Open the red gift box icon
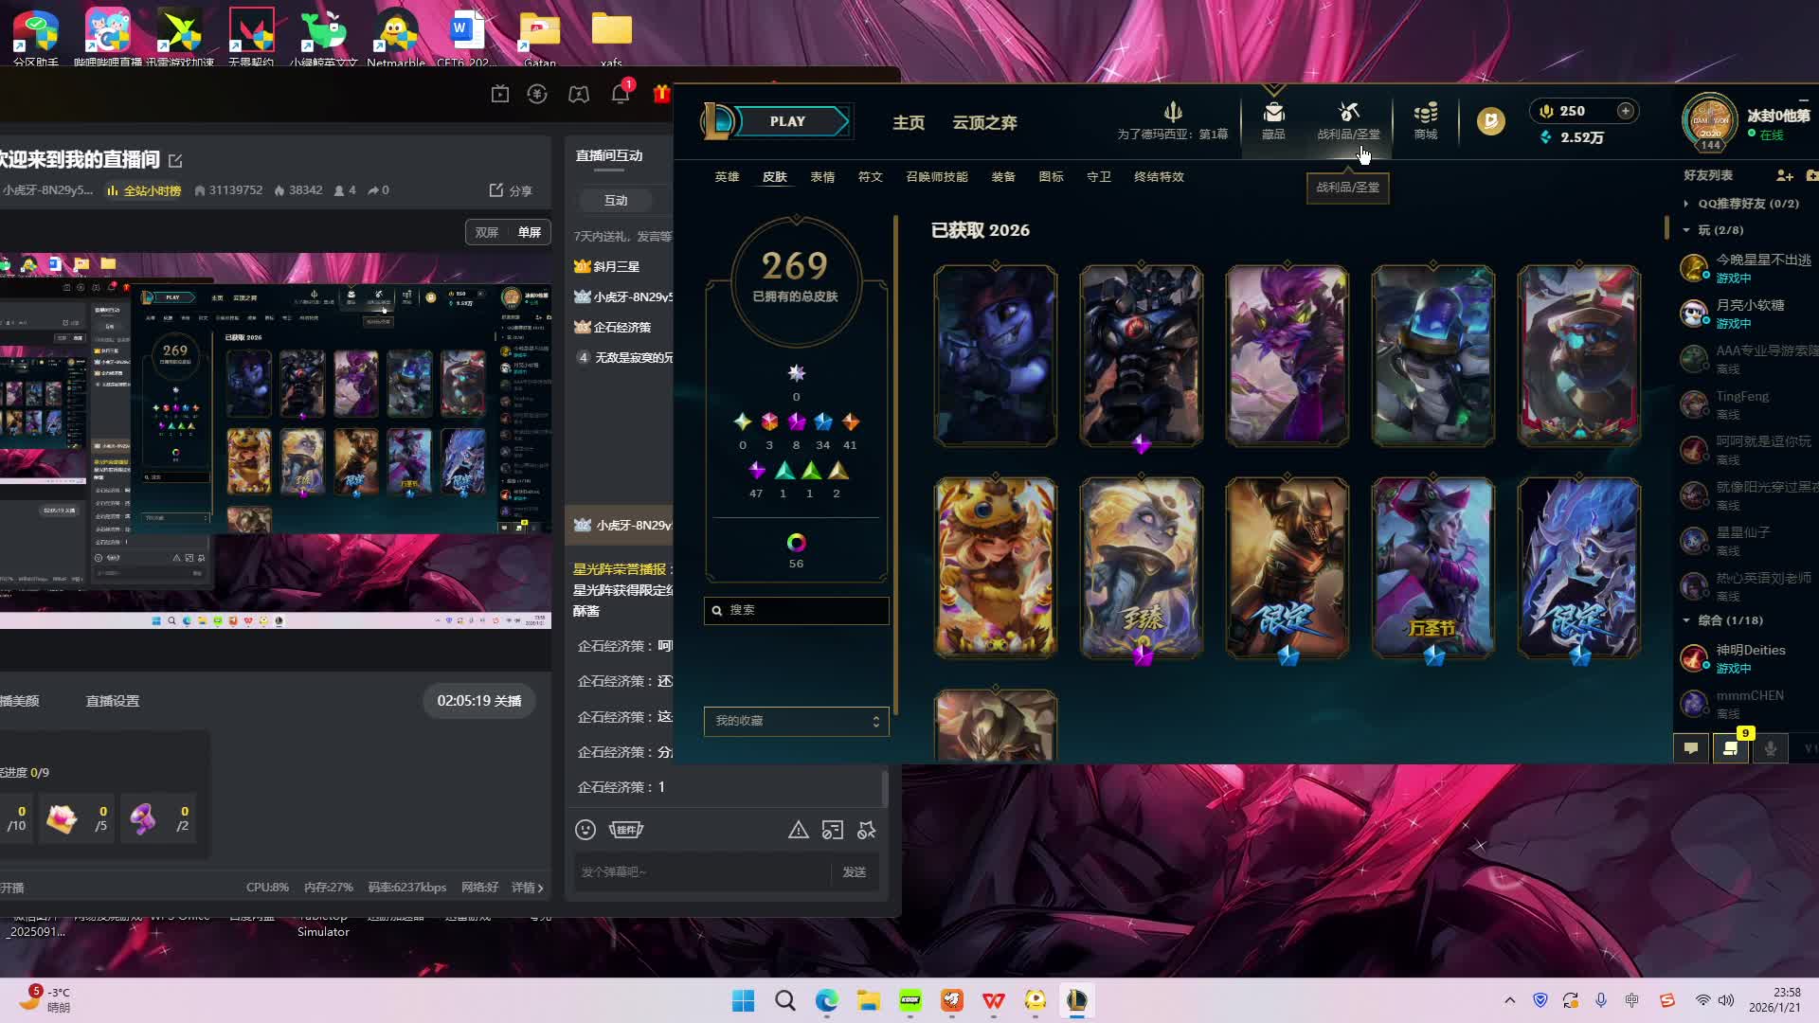Screen dimensions: 1819x1023 click(x=661, y=94)
